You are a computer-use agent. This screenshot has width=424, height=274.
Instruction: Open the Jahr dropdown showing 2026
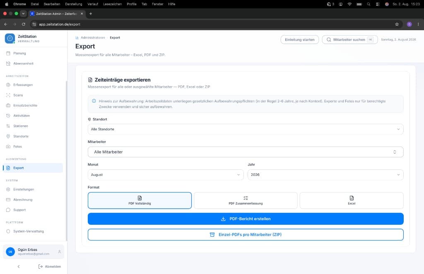coord(325,175)
